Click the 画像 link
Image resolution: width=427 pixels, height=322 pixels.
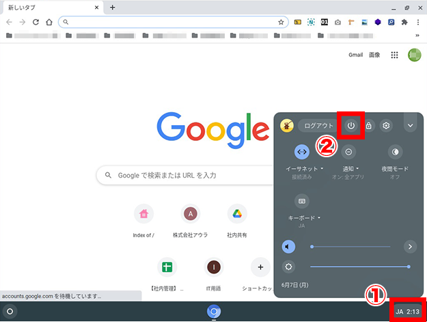point(374,55)
